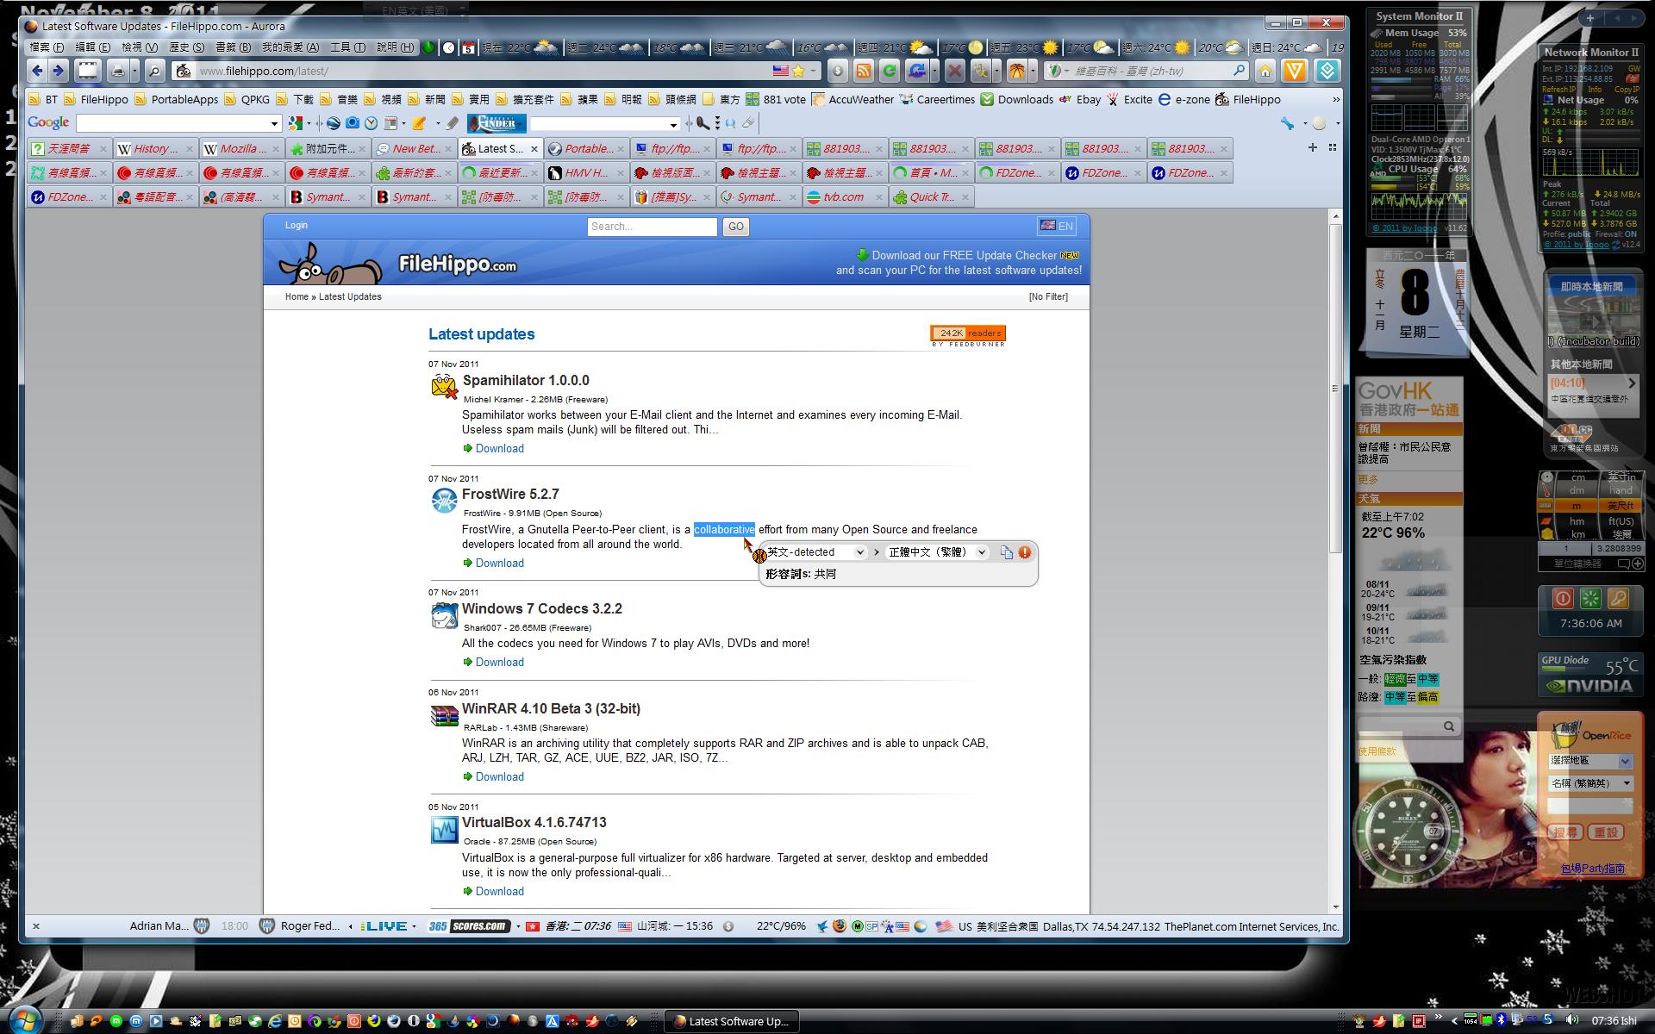Screen dimensions: 1655x1034
Task: Open the AccuWeather bookmark
Action: [x=852, y=99]
